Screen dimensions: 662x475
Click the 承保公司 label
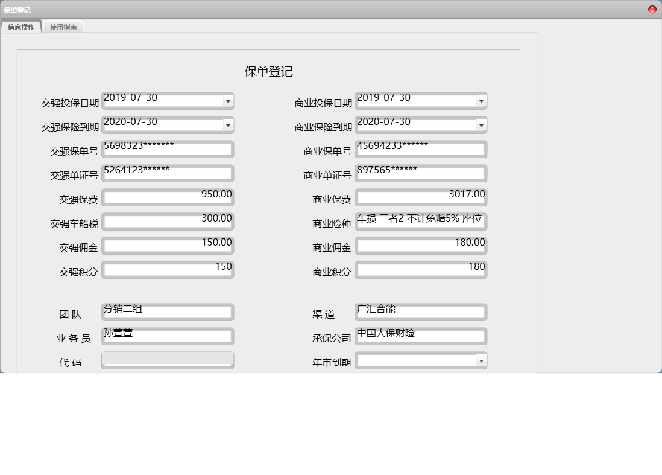pyautogui.click(x=332, y=338)
